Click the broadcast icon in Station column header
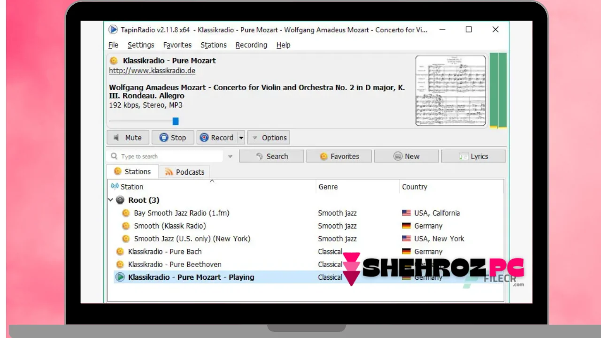601x338 pixels. (115, 186)
